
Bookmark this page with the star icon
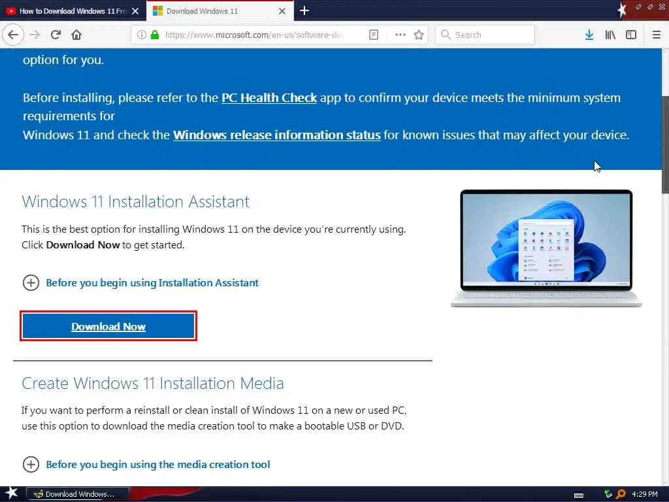419,35
